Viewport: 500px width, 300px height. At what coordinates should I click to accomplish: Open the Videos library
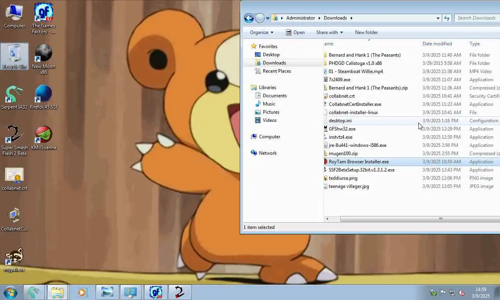270,120
